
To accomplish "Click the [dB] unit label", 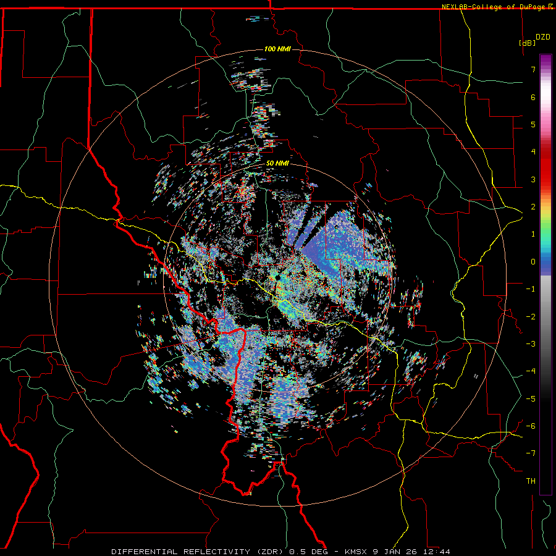I will click(528, 43).
